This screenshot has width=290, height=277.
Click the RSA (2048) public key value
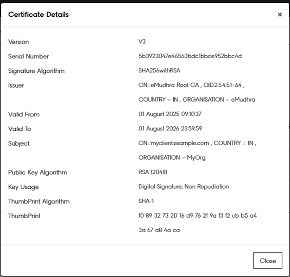(153, 172)
